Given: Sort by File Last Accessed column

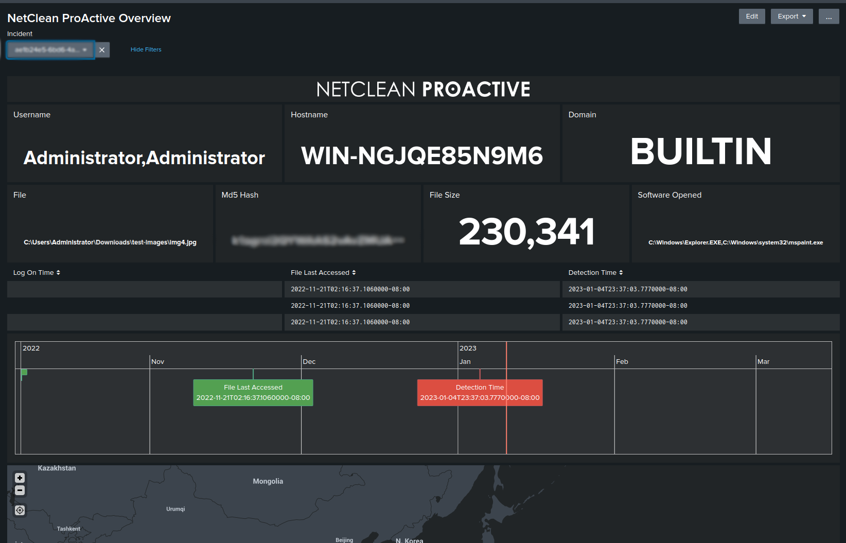Looking at the screenshot, I should pyautogui.click(x=323, y=273).
